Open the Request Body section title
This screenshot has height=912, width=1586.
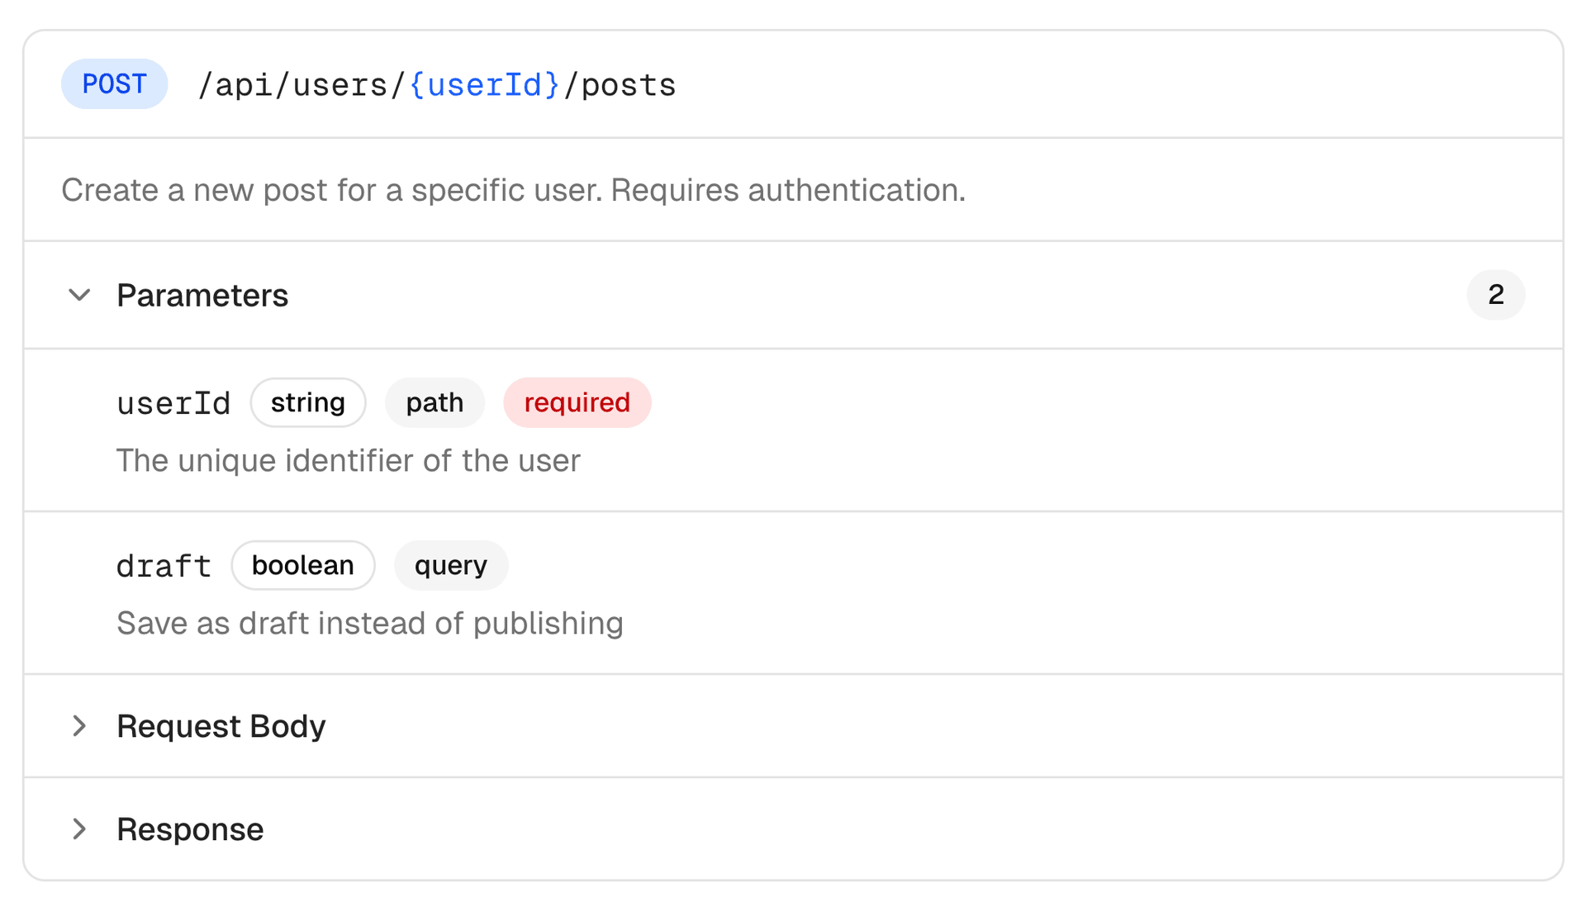coord(221,727)
